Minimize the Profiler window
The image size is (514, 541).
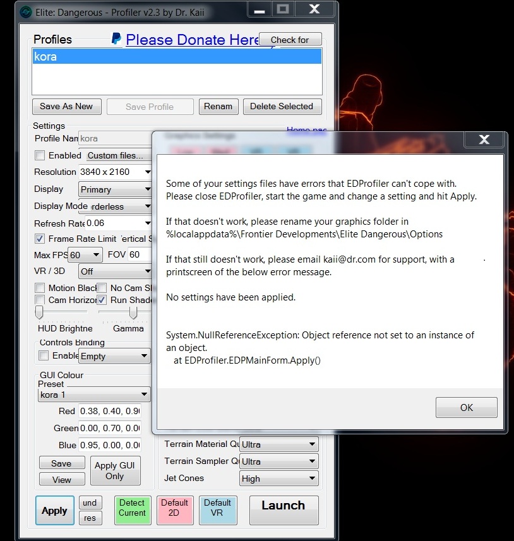[x=260, y=9]
